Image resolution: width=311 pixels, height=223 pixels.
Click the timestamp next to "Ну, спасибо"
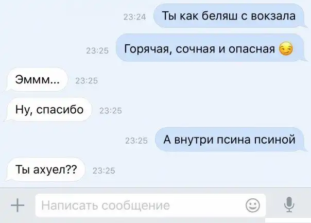pyautogui.click(x=111, y=111)
